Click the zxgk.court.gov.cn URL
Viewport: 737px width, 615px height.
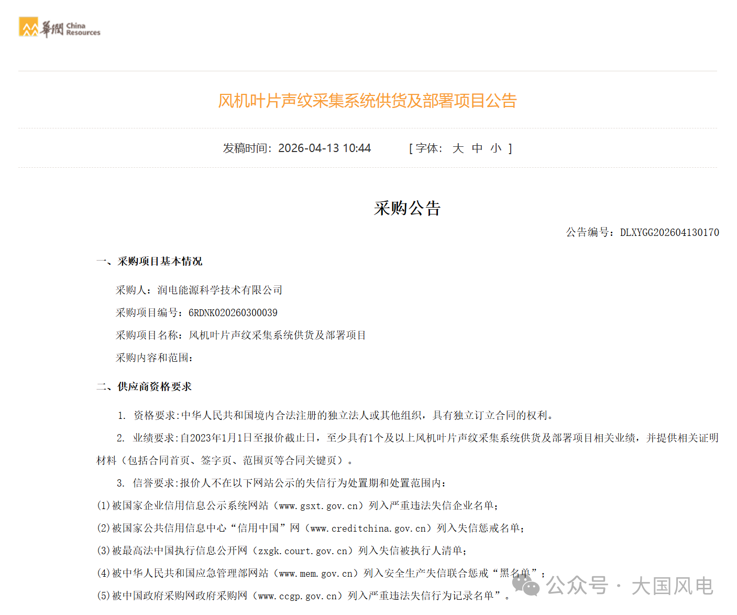point(302,551)
